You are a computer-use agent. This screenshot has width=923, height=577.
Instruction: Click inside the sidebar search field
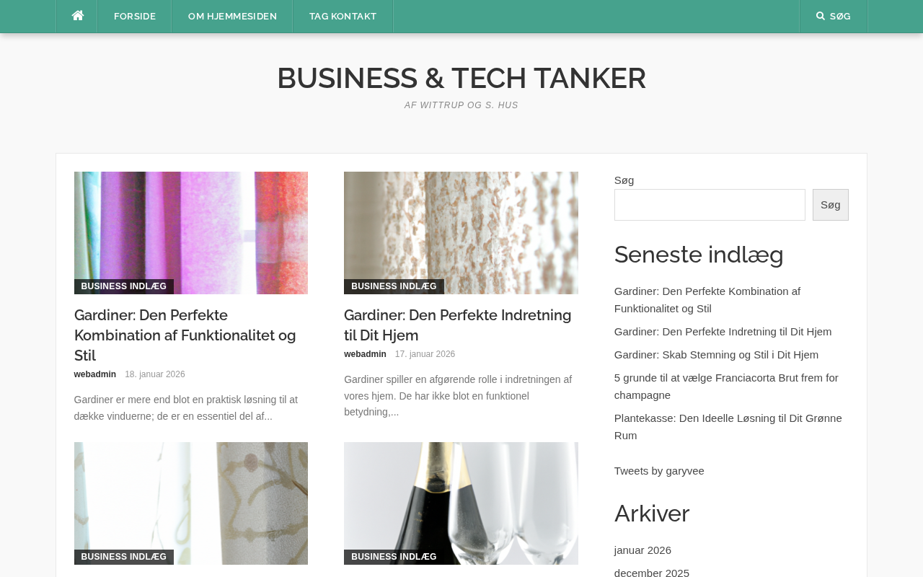click(x=710, y=205)
